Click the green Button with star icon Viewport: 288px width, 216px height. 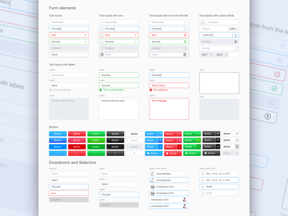pos(192,153)
